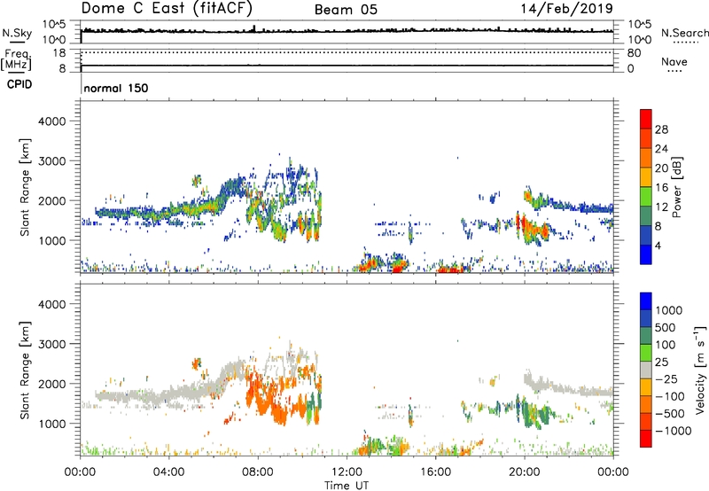
Task: Click the "CPID" label
Action: coord(19,84)
